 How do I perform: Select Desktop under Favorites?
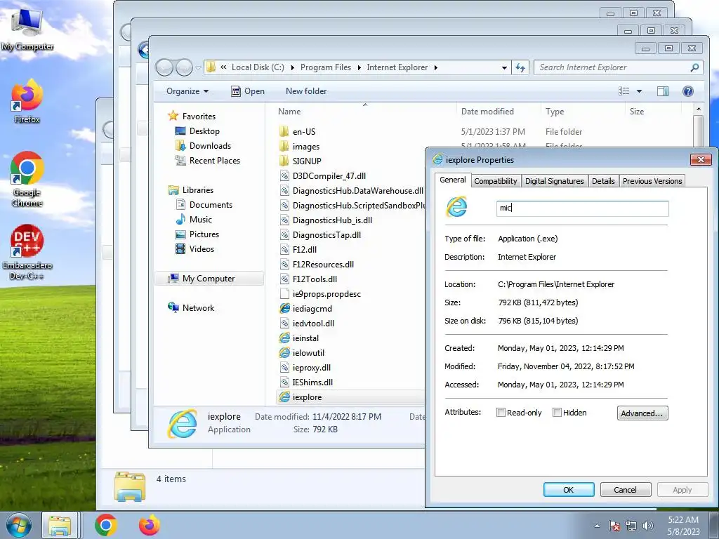204,131
